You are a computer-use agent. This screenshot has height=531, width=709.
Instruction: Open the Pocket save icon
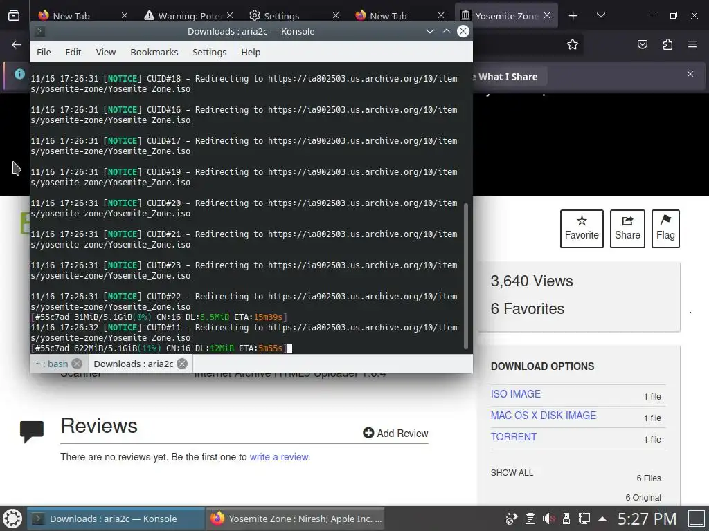643,44
